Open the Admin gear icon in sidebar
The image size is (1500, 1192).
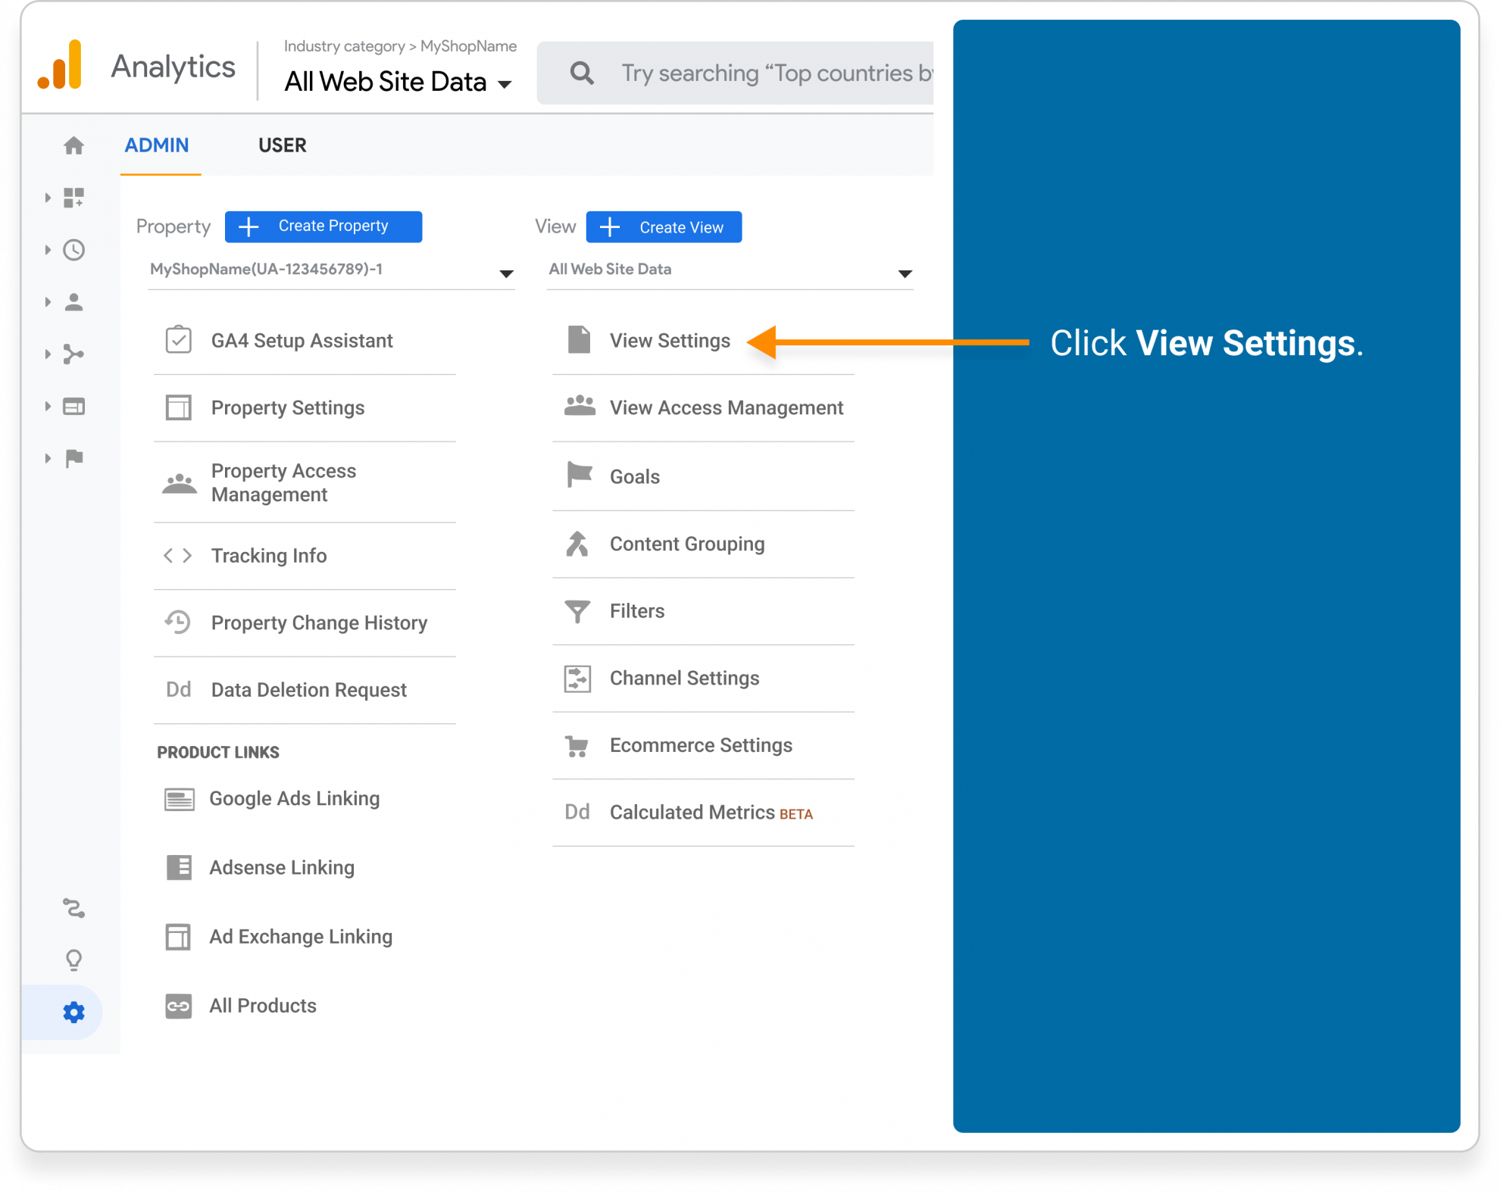(73, 1013)
